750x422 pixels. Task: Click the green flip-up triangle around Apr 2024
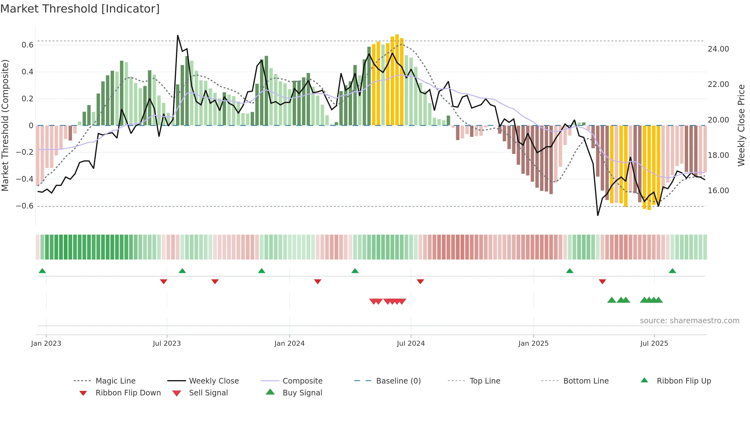point(355,271)
